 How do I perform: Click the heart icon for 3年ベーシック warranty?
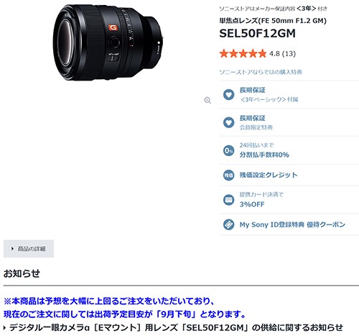pos(228,94)
